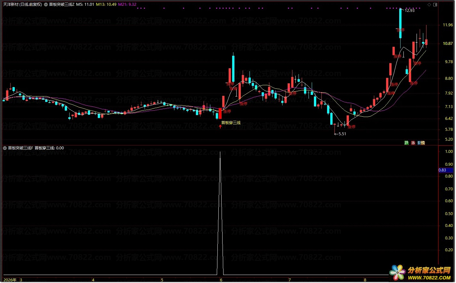Open dropdown arrow next to 首板突破三线Z

[x=46, y=4]
